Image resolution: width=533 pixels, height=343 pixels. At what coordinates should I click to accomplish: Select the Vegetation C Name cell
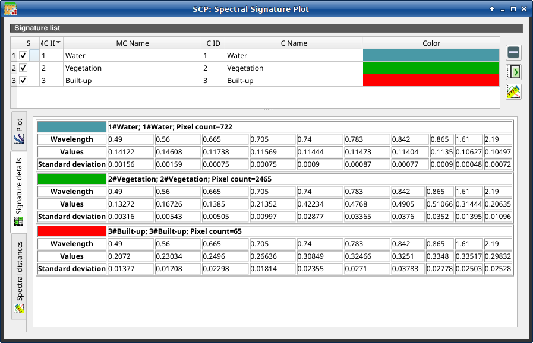[x=294, y=68]
